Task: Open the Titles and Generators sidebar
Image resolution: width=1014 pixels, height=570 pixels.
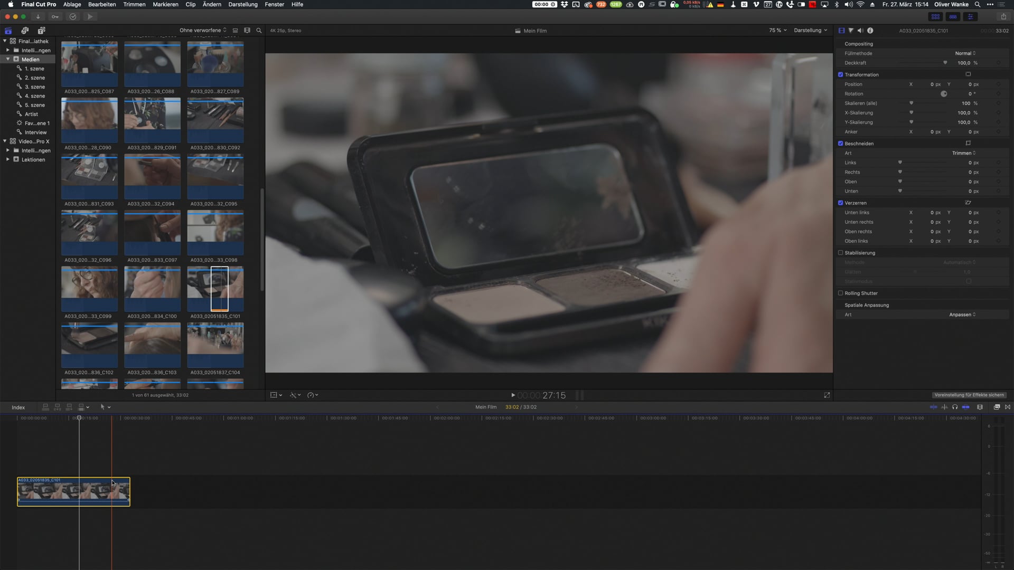Action: point(41,31)
